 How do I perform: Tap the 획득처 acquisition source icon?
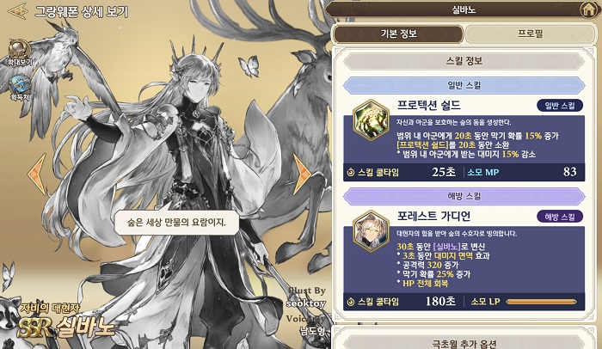[19, 88]
